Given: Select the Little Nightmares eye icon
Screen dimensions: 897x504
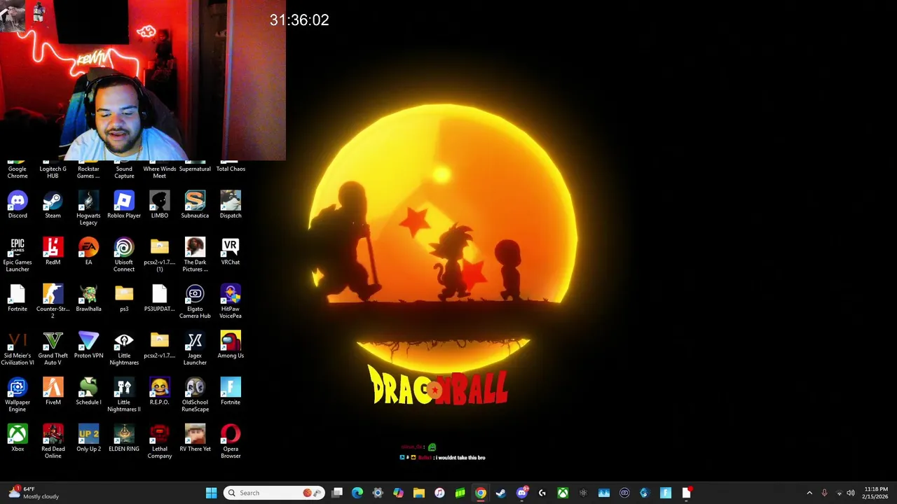Looking at the screenshot, I should [x=124, y=349].
